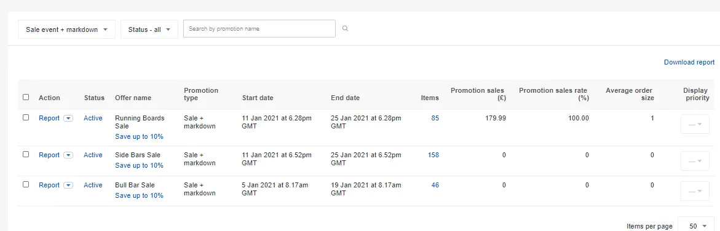Click the Promotion sales (£) column header
The width and height of the screenshot is (720, 231).
[x=477, y=94]
